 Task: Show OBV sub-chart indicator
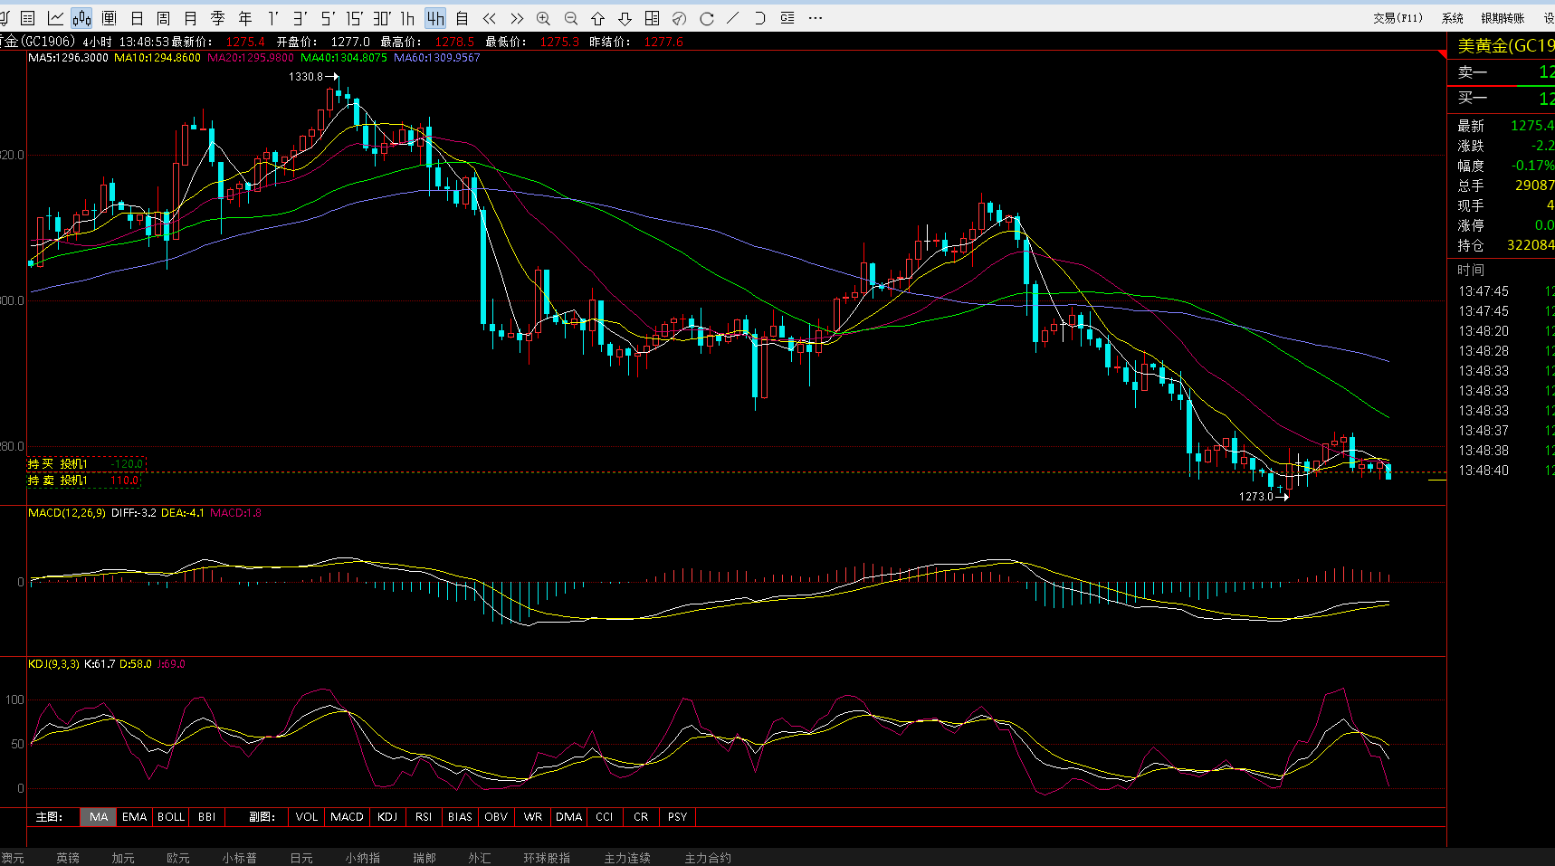click(496, 817)
